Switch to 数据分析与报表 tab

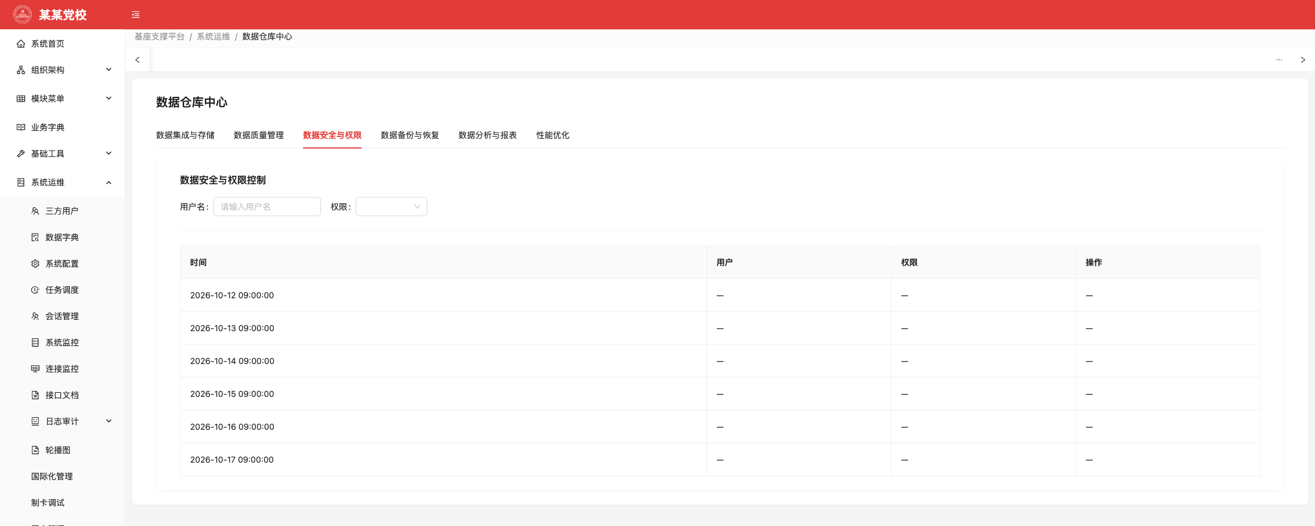click(x=488, y=135)
